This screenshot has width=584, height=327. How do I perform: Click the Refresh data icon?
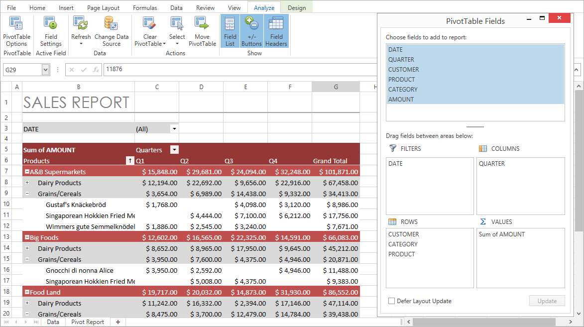click(x=81, y=23)
